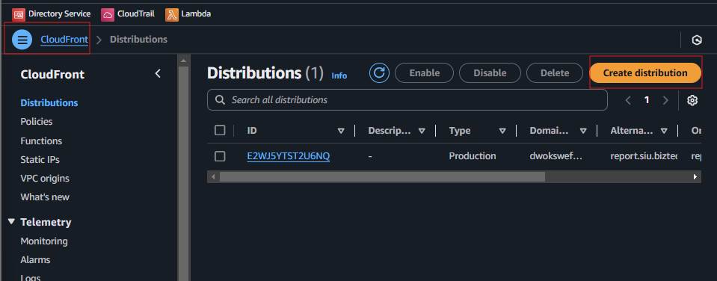
Task: Sort by the Alternate domain column arrow
Action: [x=664, y=131]
